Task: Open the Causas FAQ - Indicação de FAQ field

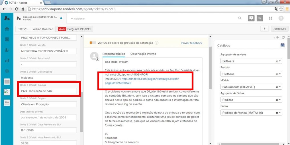Action: click(48, 91)
